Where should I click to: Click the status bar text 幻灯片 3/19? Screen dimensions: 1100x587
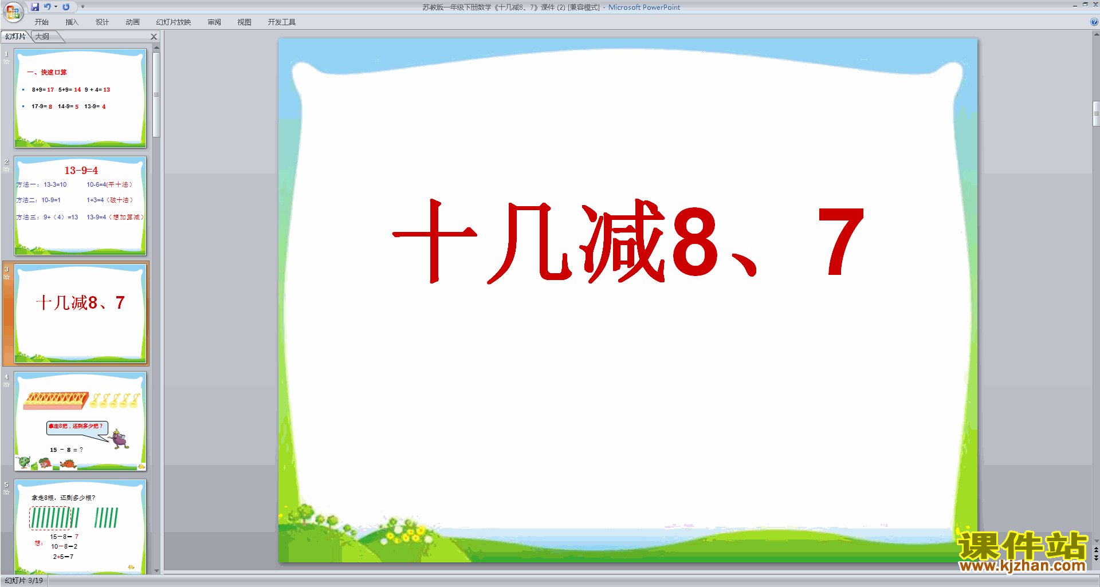[24, 581]
